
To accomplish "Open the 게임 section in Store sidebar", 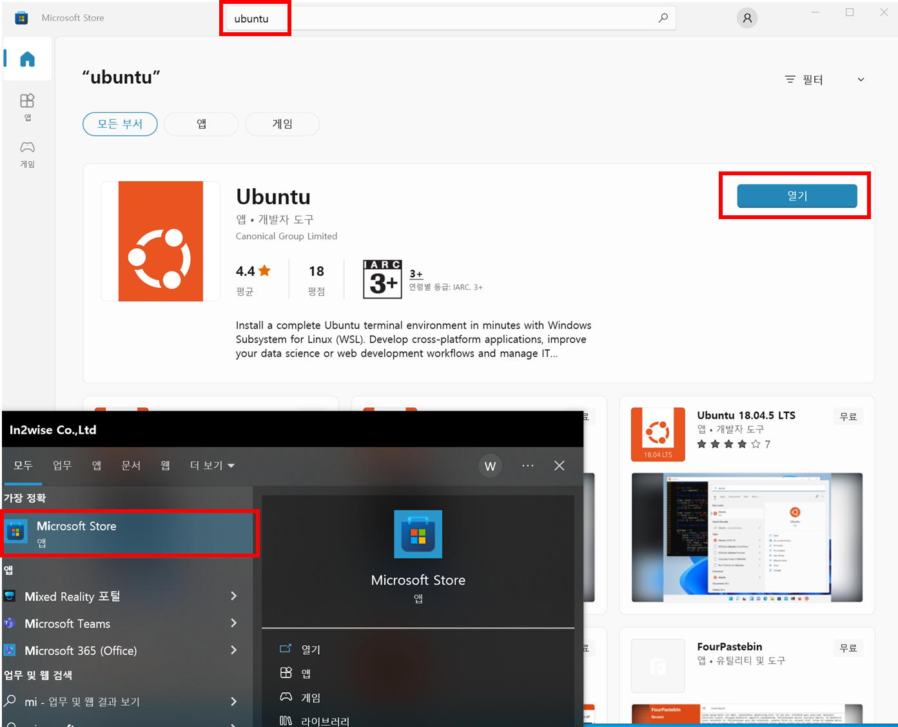I will (x=27, y=155).
